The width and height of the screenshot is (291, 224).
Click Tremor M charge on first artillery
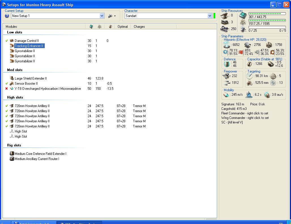pos(139,106)
